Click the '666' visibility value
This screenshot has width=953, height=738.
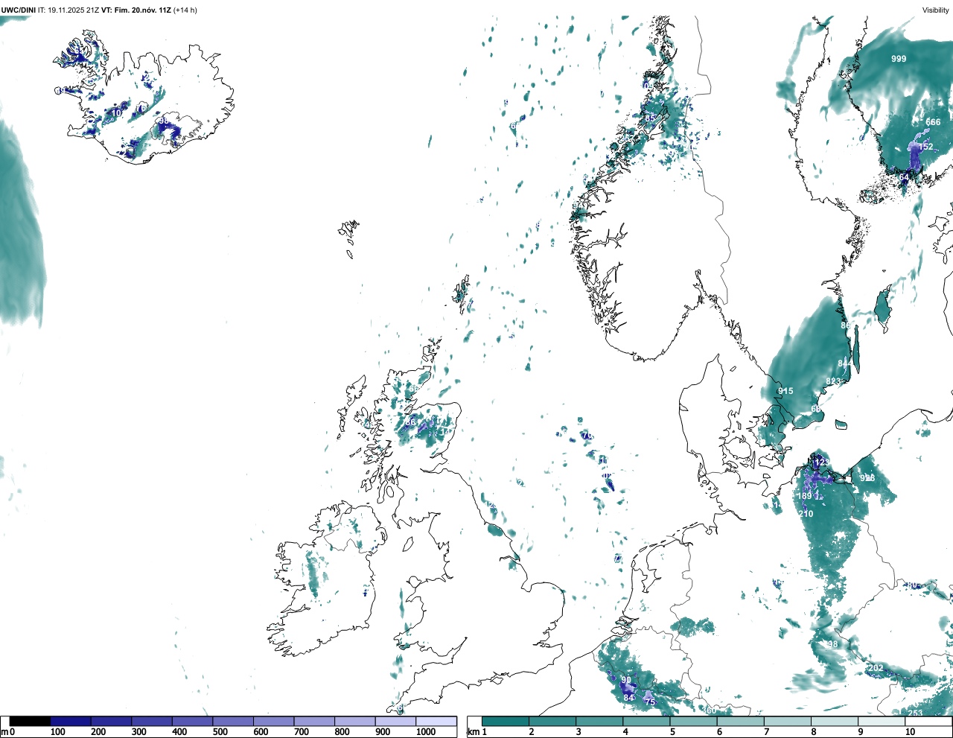933,122
